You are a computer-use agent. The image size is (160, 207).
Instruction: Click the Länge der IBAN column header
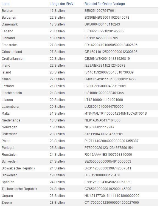coord(61,4)
